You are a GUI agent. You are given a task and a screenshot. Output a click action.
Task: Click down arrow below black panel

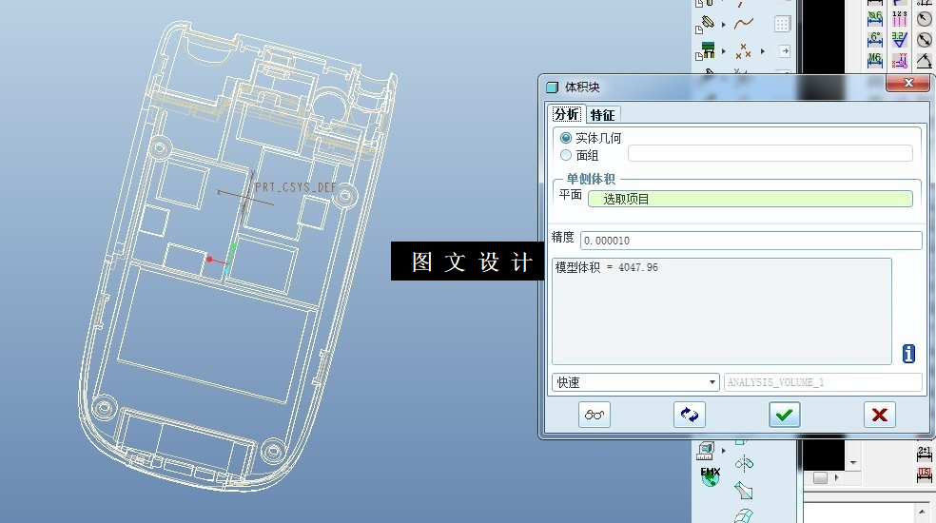click(x=853, y=463)
